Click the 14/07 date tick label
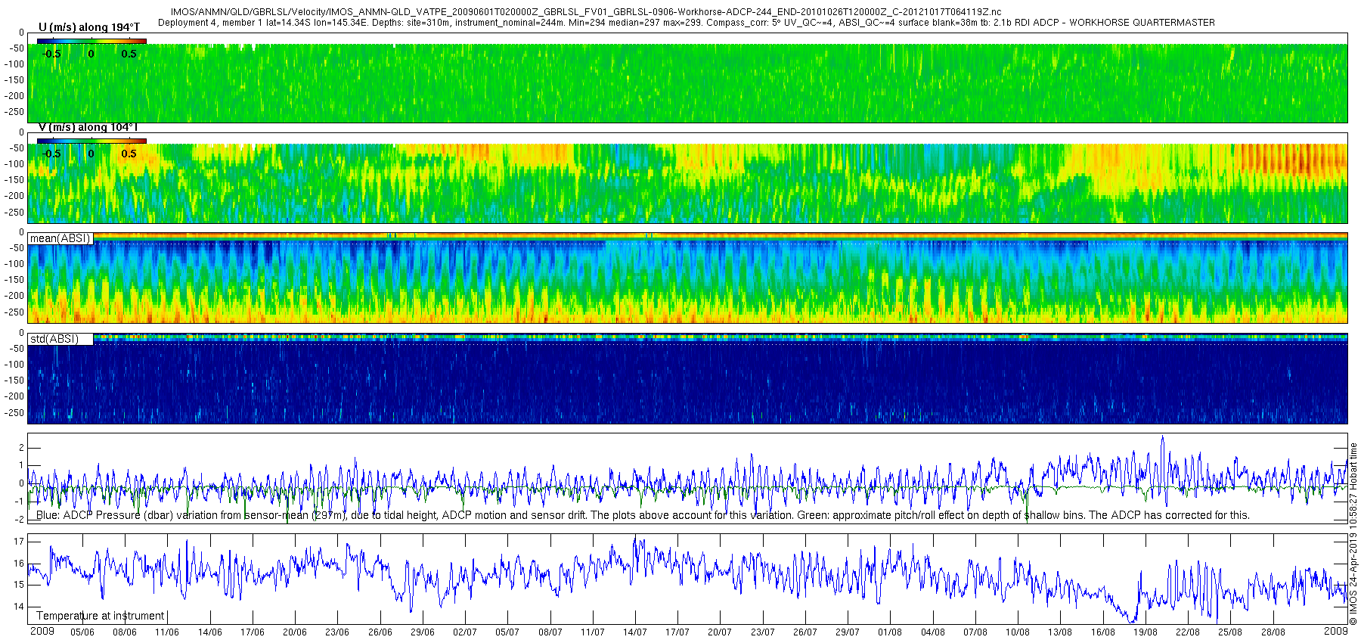1361x643 pixels. tap(635, 632)
